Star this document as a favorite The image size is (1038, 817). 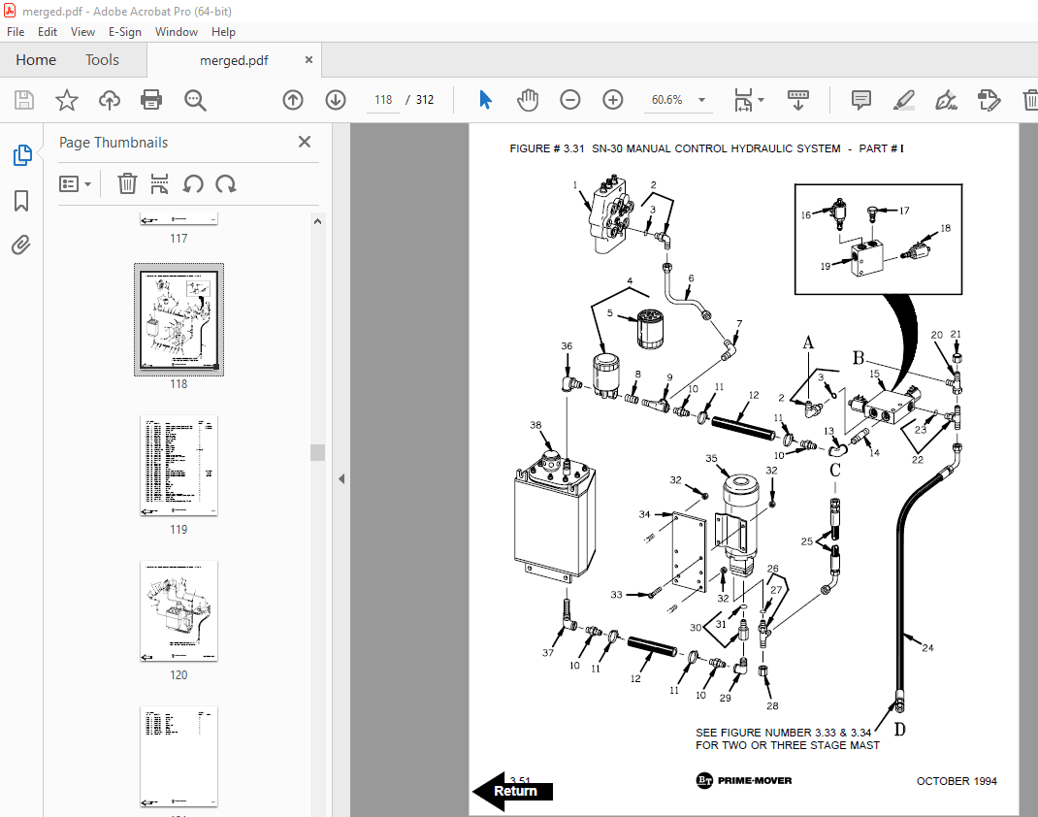[x=66, y=99]
